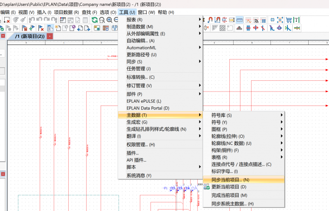The width and height of the screenshot is (329, 211).
Task: Click the text T tool icon
Action: point(297,20)
